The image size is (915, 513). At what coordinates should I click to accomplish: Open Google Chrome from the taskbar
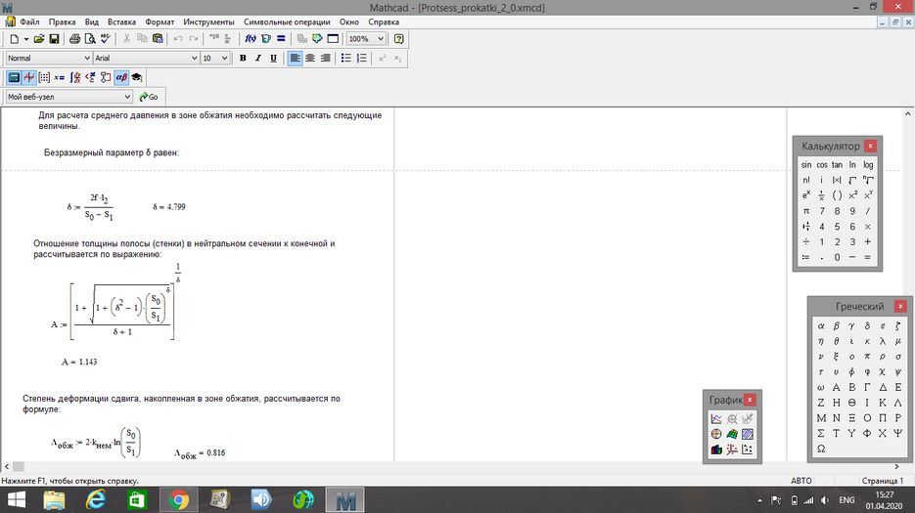click(179, 499)
